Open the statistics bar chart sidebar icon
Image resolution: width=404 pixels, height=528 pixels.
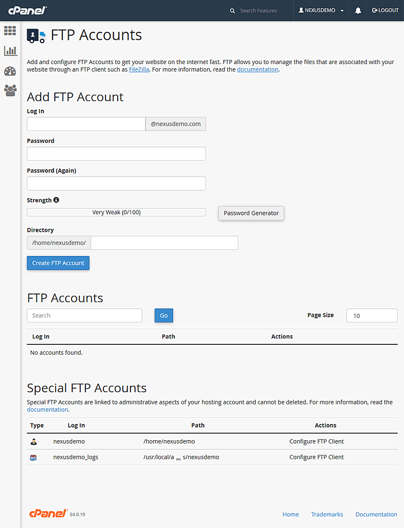pos(10,51)
